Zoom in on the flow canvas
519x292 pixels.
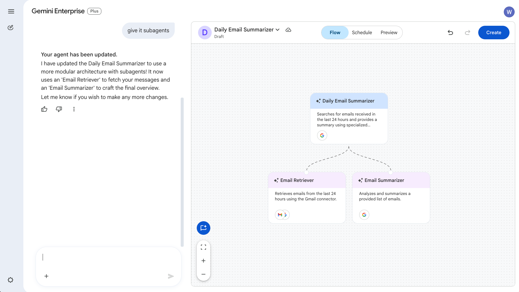pyautogui.click(x=204, y=261)
